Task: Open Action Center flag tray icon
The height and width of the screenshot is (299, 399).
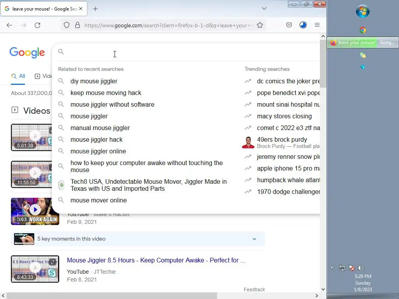Action: 351,268
